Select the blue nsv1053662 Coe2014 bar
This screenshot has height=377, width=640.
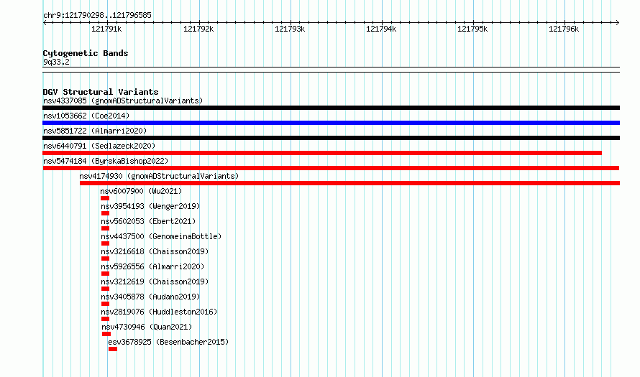[331, 123]
